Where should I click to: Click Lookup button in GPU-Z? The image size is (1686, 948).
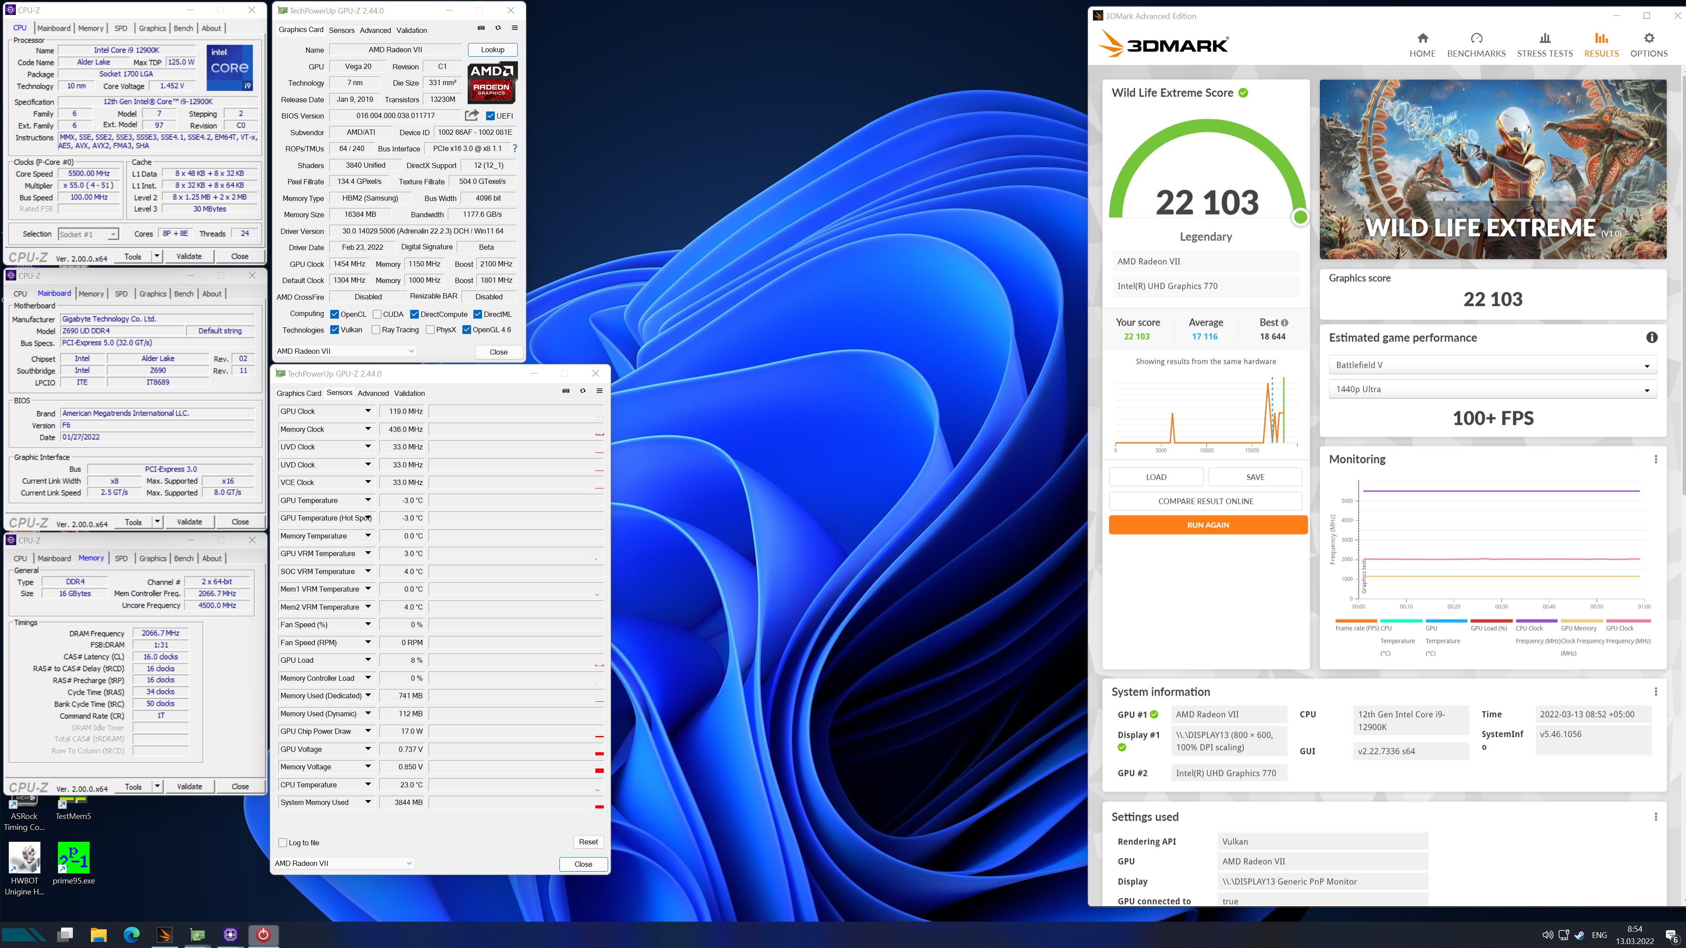pyautogui.click(x=492, y=50)
